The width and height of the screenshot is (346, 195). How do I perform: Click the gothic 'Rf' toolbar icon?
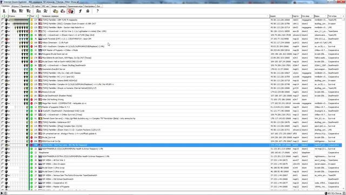[x=21, y=11]
